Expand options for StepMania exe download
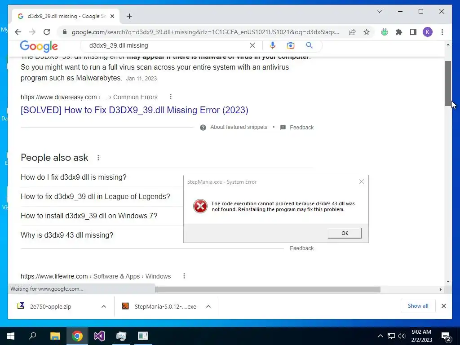This screenshot has height=345, width=460. [x=208, y=306]
